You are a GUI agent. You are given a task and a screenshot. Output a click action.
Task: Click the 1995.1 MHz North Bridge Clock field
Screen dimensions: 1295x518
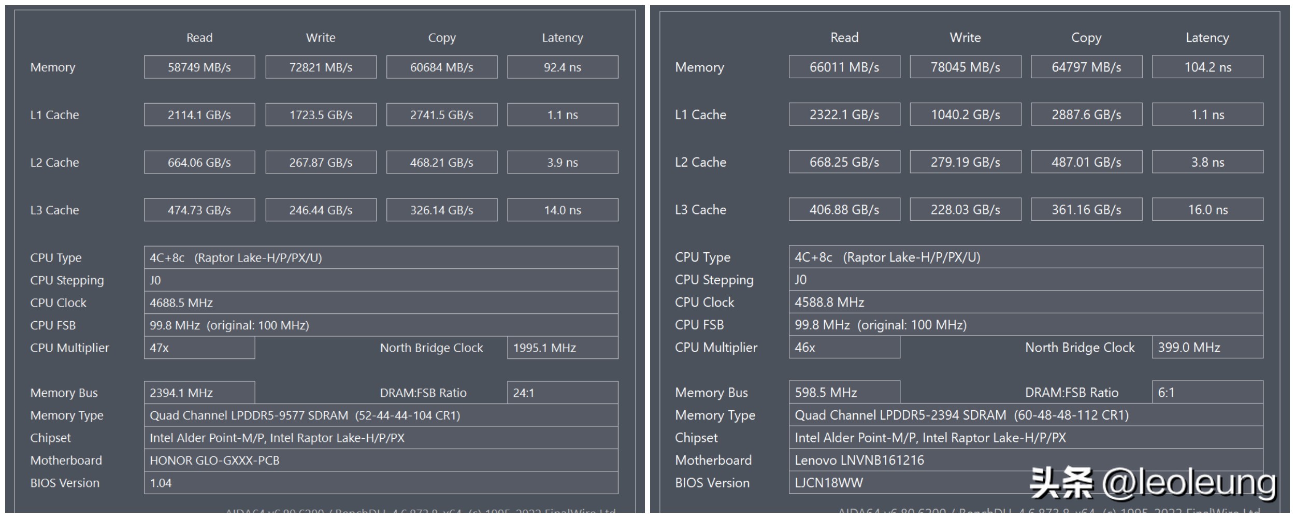[x=563, y=348]
